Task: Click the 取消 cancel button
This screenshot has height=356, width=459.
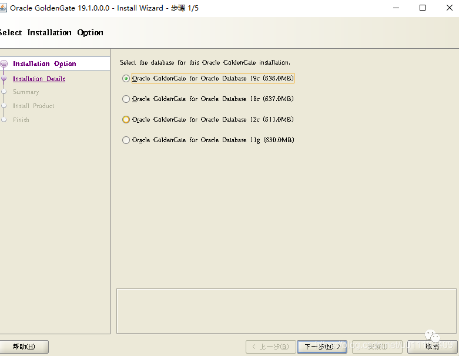Action: (x=432, y=347)
